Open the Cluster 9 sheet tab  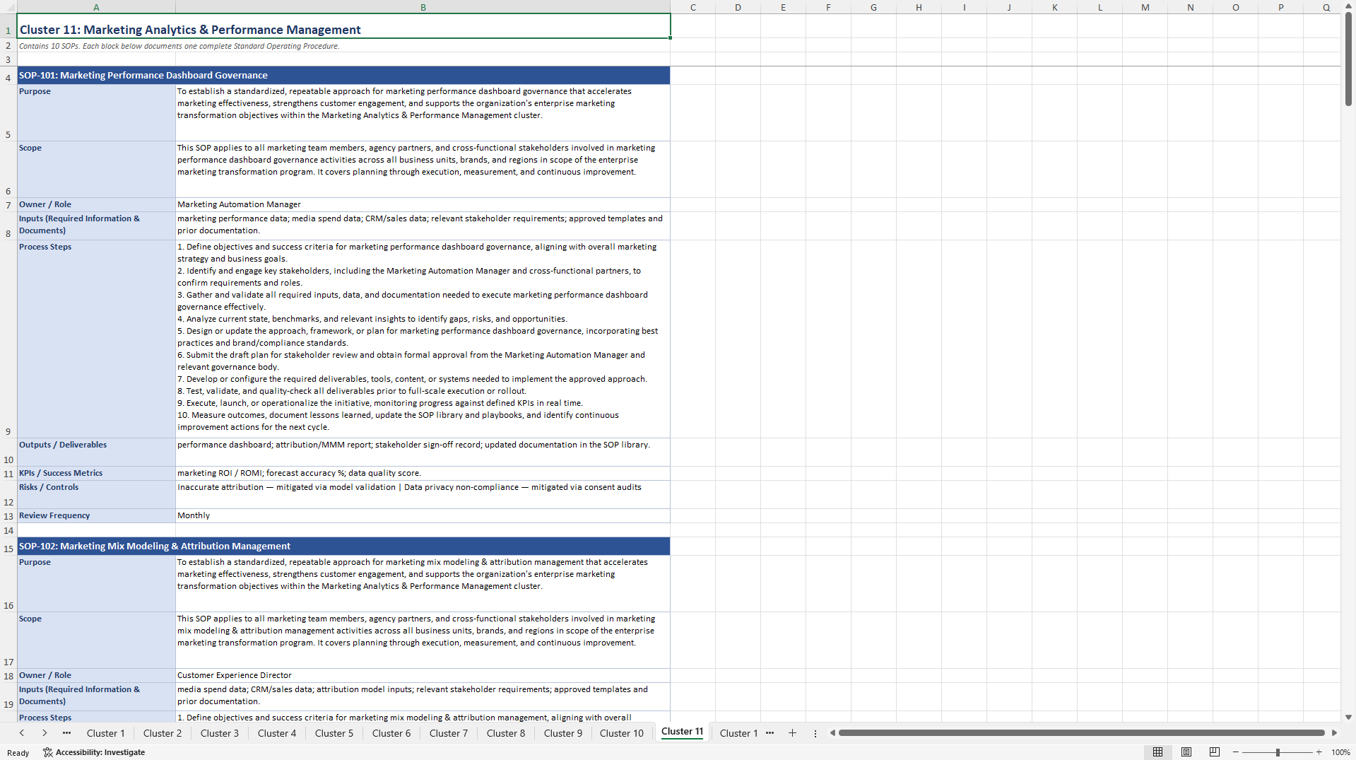point(563,733)
